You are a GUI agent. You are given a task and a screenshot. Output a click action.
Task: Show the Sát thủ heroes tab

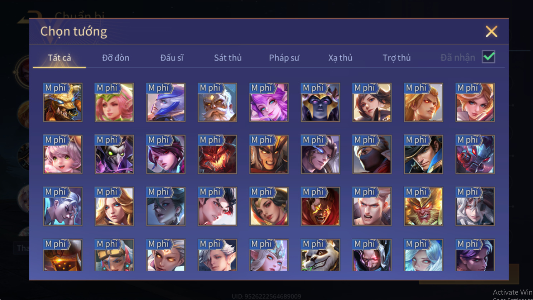click(x=228, y=58)
